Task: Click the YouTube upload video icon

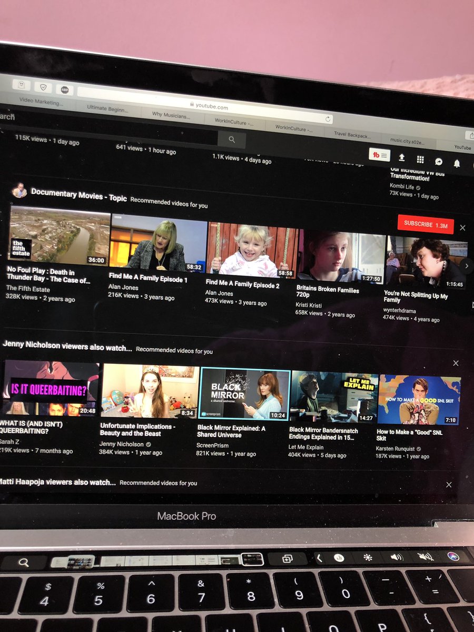Action: [402, 157]
